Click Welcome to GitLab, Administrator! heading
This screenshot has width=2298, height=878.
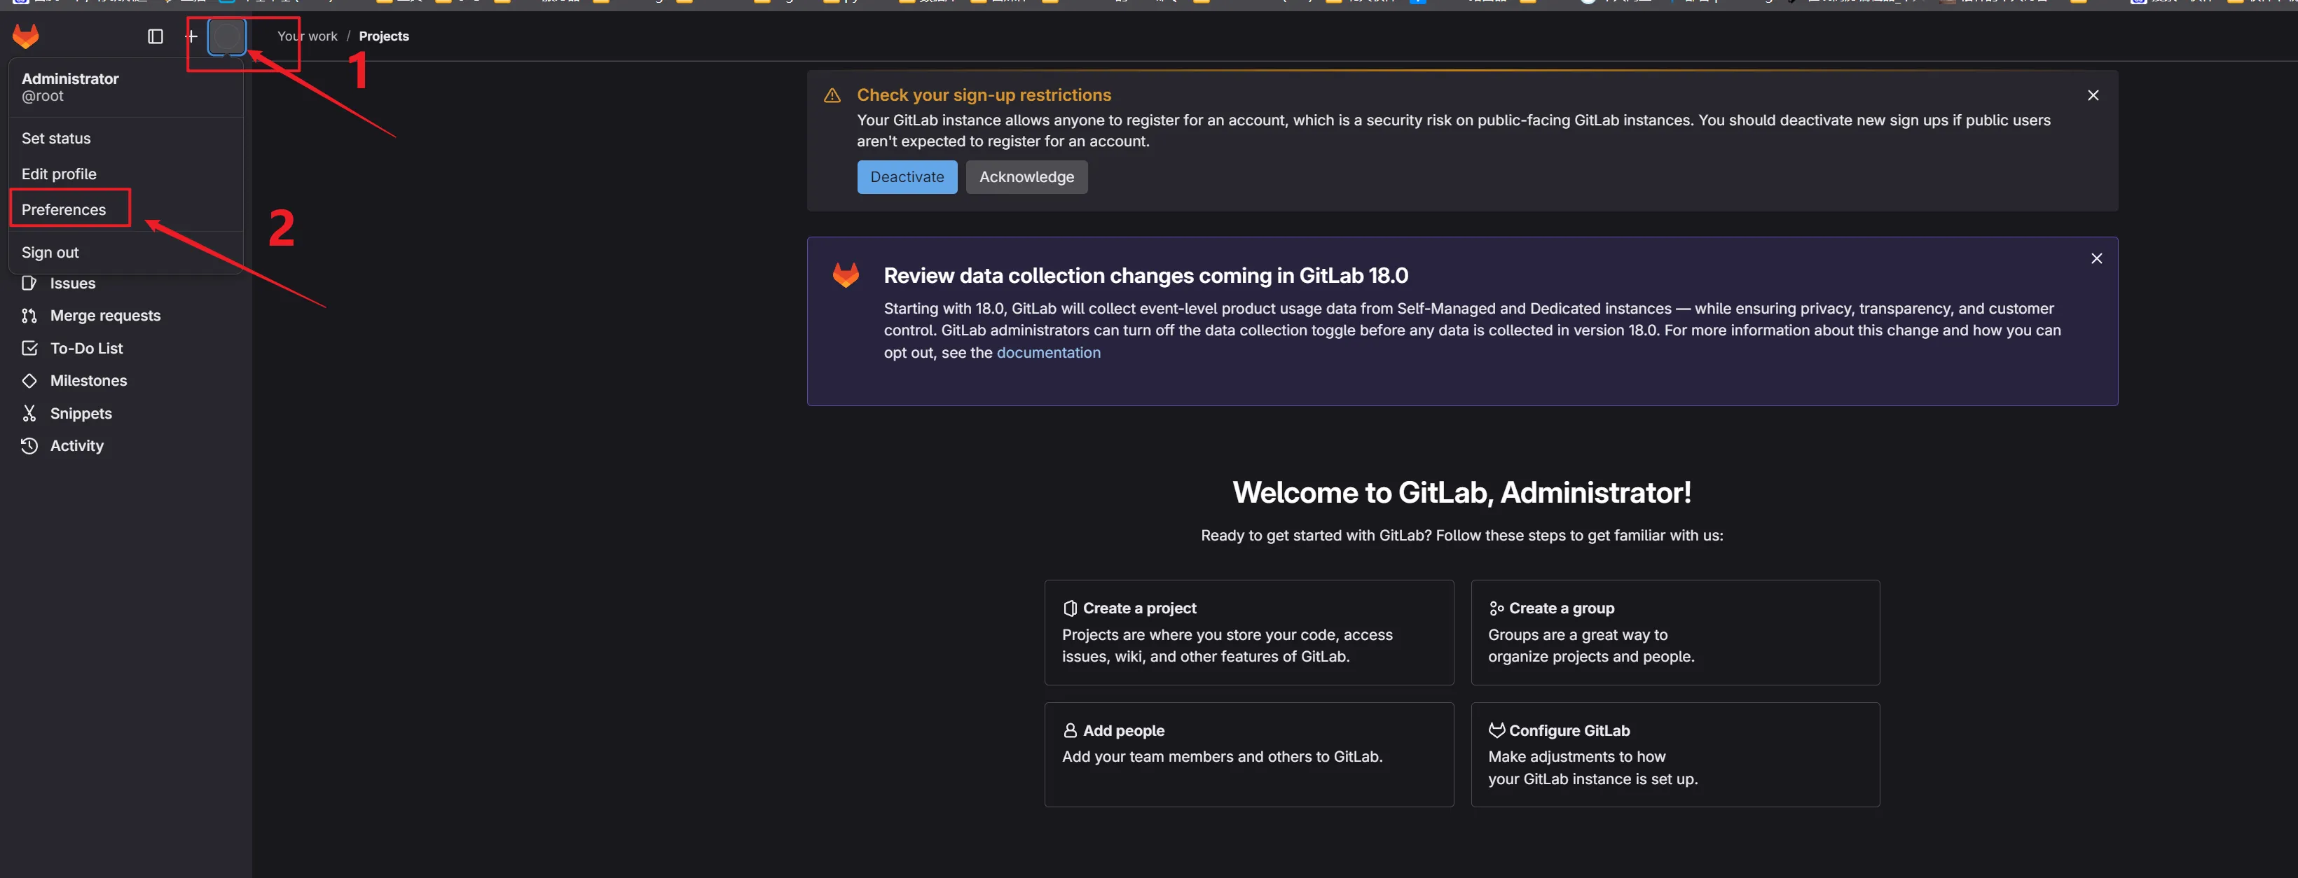click(1461, 492)
